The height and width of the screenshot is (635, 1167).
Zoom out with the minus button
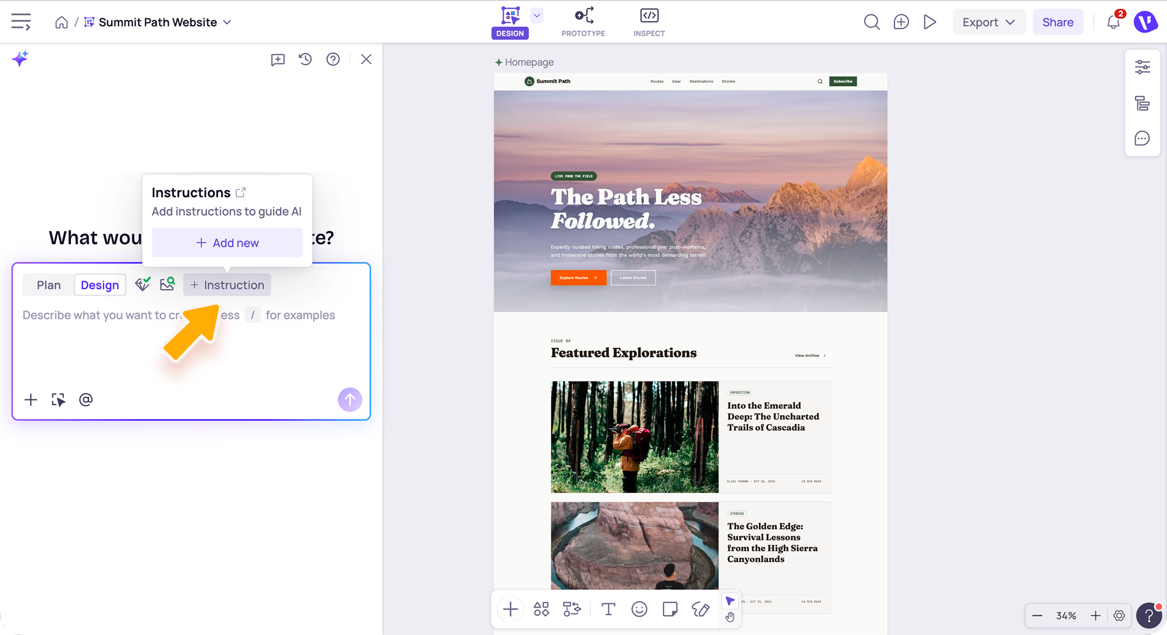pos(1037,616)
